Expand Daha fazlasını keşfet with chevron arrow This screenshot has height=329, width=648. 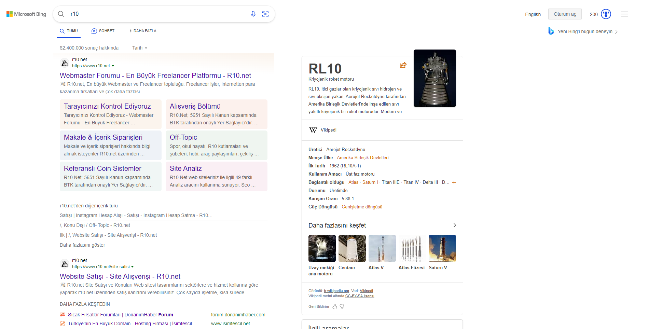[455, 225]
